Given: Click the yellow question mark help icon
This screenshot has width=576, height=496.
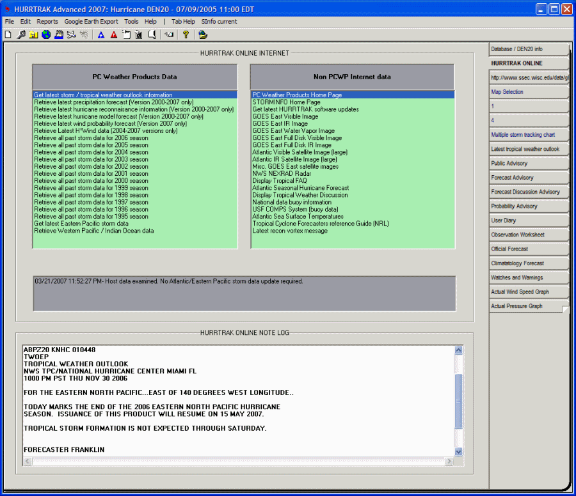Looking at the screenshot, I should point(186,35).
